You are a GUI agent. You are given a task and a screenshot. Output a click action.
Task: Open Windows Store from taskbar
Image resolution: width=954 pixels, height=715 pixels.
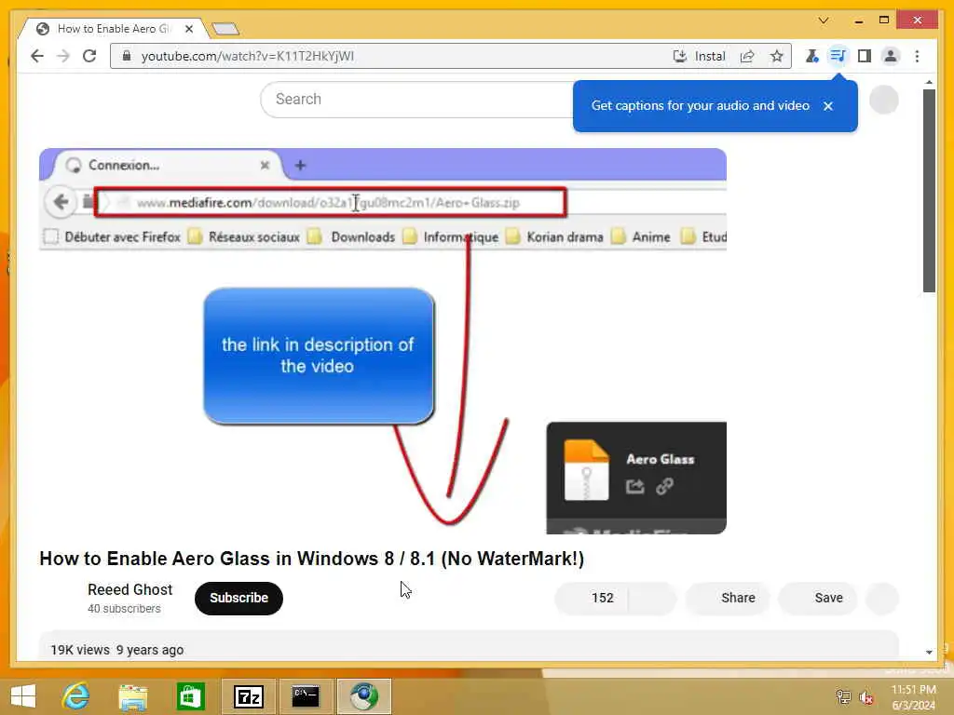coord(190,696)
